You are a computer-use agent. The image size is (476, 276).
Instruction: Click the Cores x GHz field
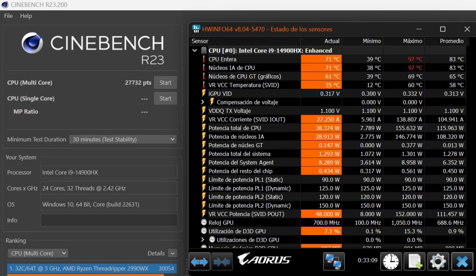pos(109,188)
